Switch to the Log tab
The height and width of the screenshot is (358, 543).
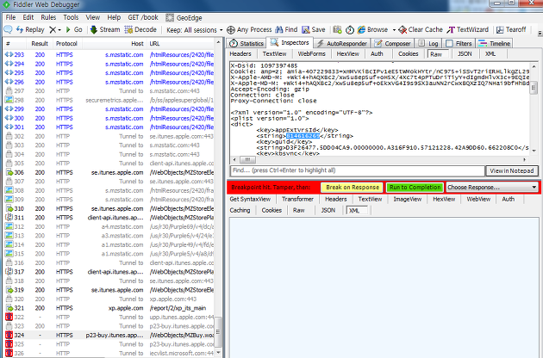[428, 43]
